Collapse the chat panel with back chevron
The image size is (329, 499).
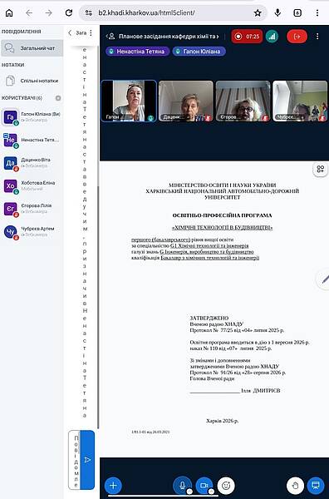(70, 32)
